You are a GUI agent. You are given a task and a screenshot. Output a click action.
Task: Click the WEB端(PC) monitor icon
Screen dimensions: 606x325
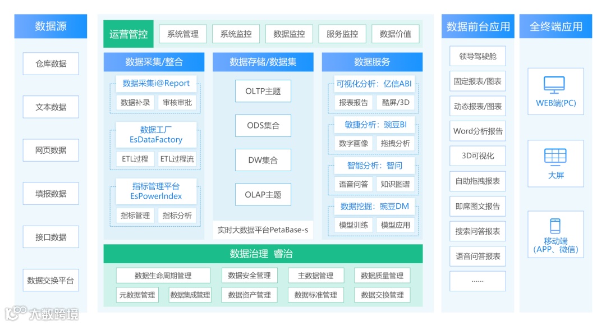point(554,85)
